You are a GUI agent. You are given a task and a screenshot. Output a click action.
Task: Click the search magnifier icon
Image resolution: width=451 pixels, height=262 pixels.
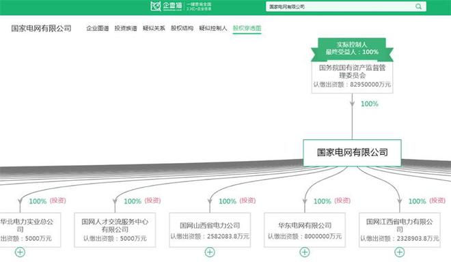(418, 7)
